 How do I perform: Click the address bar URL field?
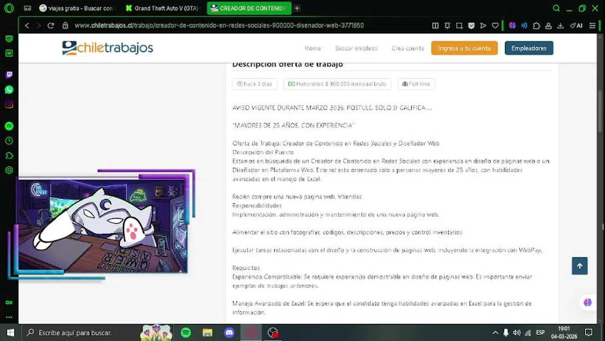pyautogui.click(x=219, y=26)
